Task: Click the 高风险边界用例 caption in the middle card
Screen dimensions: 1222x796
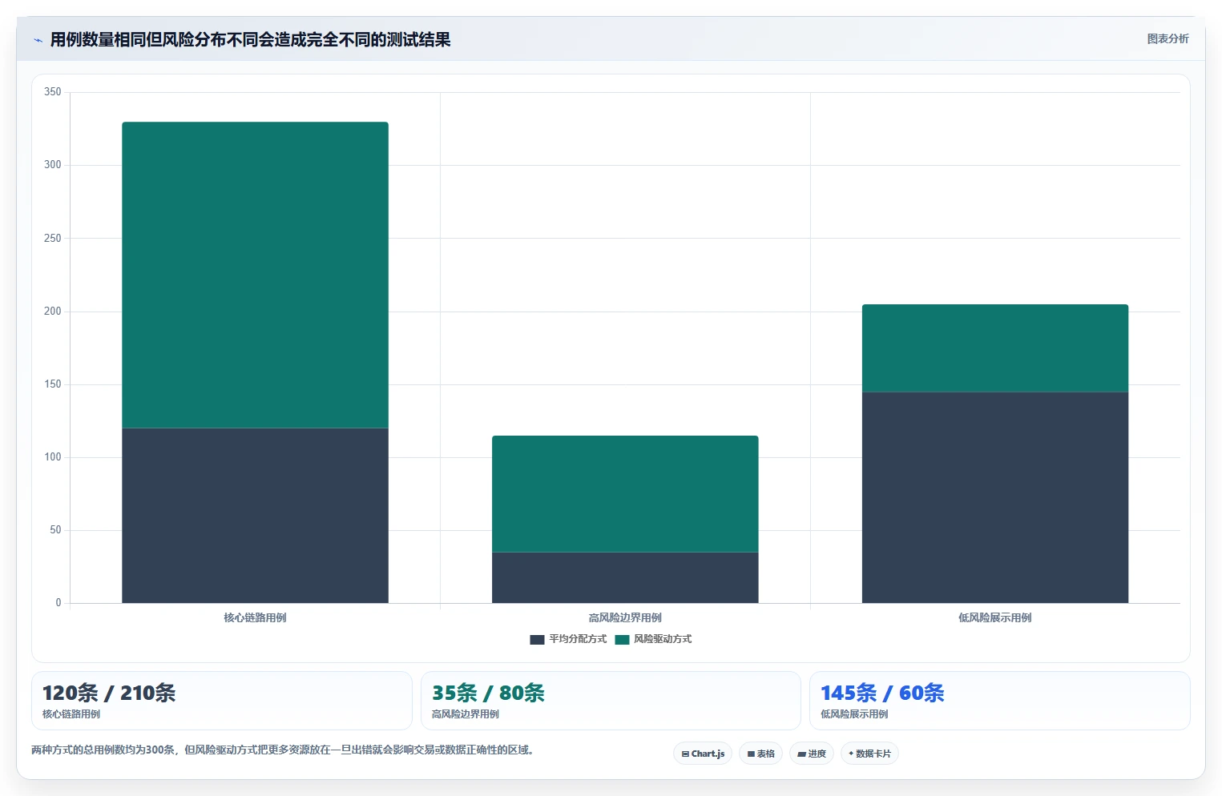Action: [466, 714]
